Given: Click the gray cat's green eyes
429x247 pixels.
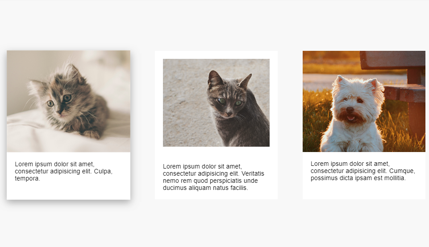Looking at the screenshot, I should click(x=230, y=102).
